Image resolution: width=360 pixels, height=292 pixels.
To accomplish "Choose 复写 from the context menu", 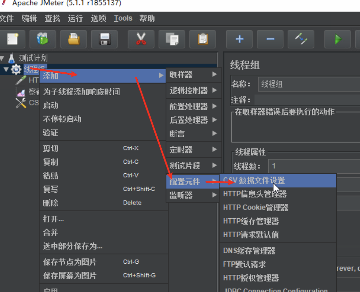I will pos(103,189).
